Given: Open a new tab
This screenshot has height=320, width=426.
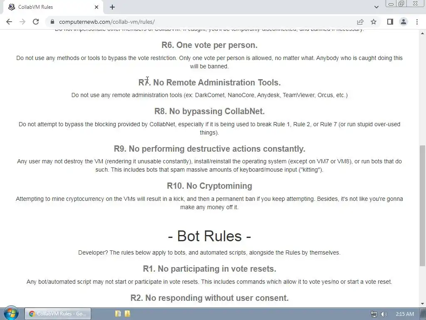Looking at the screenshot, I should pos(112,7).
